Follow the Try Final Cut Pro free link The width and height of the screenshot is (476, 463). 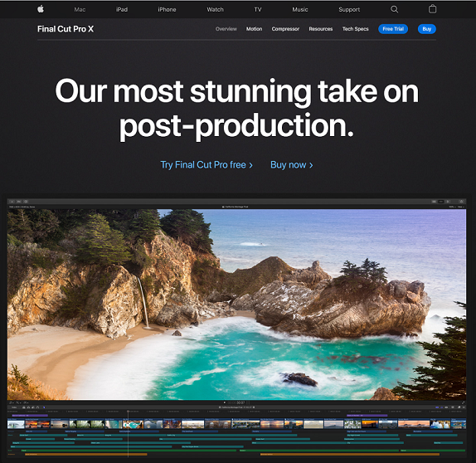click(x=206, y=164)
